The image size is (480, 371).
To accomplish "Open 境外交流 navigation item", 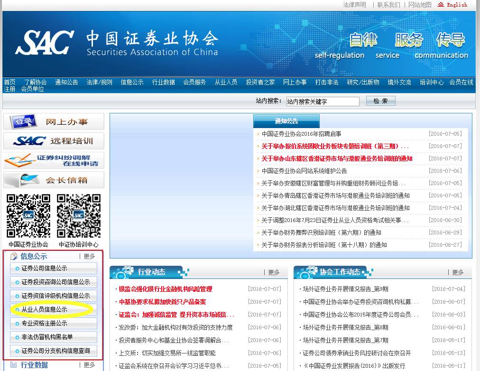I will [399, 82].
